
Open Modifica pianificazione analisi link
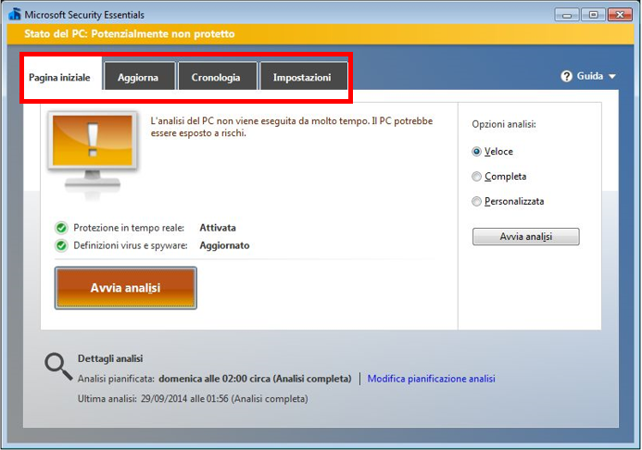tap(431, 379)
